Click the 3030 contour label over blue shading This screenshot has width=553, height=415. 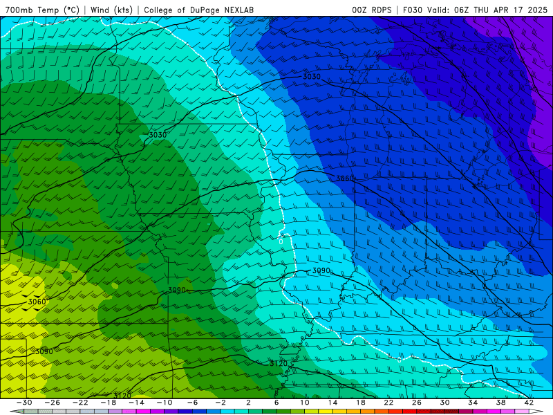[312, 77]
